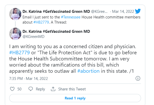Click the main tweet author display name

[x=56, y=31]
